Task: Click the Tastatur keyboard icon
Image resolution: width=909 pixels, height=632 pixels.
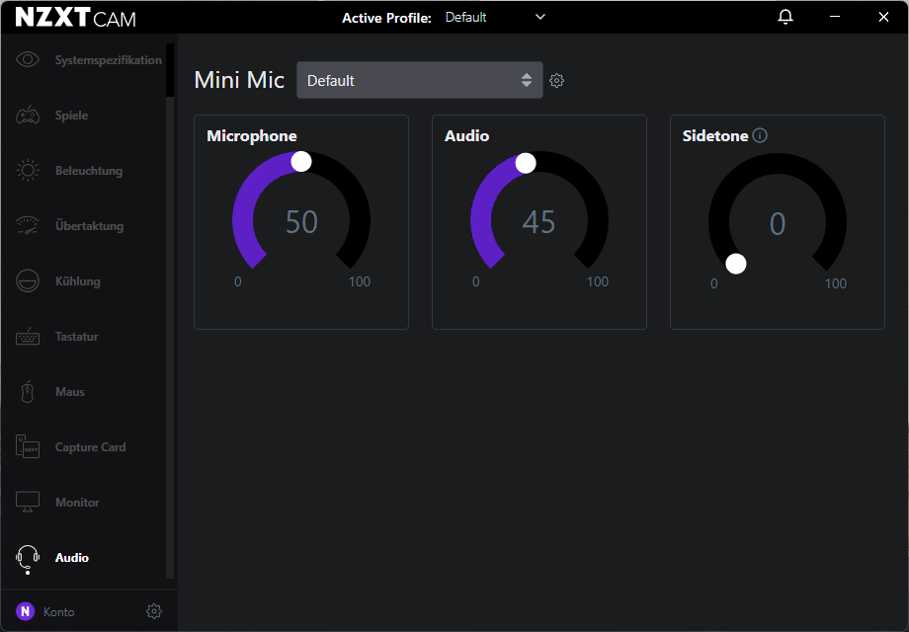Action: tap(28, 337)
